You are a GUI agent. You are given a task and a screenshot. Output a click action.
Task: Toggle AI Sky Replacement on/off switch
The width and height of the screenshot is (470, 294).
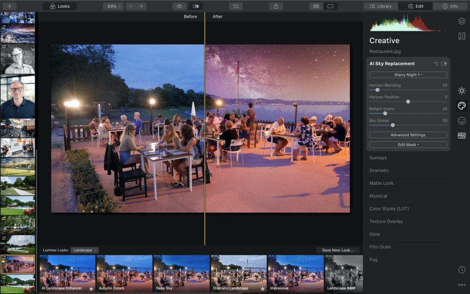[444, 63]
